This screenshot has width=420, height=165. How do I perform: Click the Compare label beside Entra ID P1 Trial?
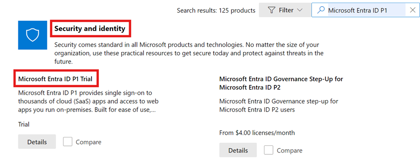click(x=88, y=142)
